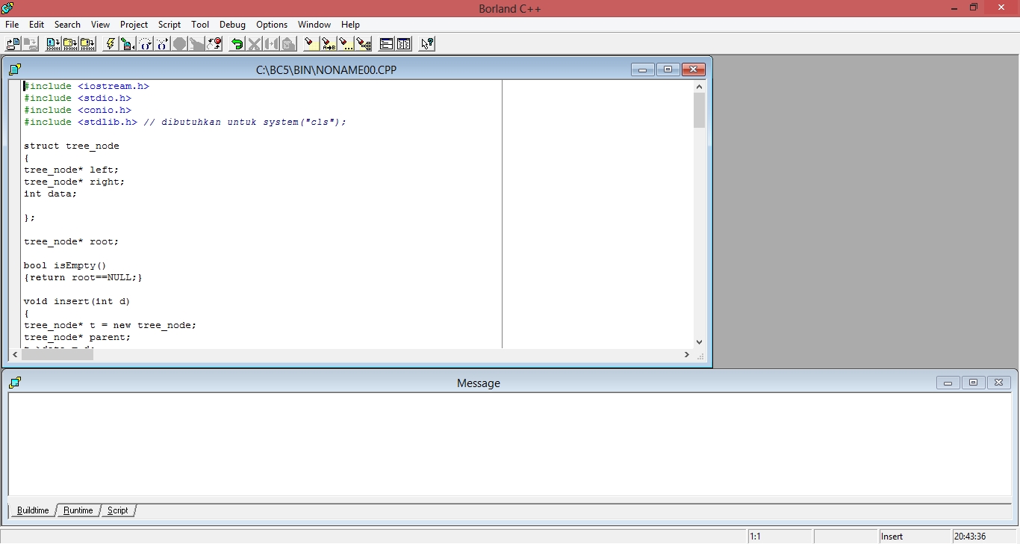Click the red stop-sign debugger reset icon
This screenshot has width=1020, height=544.
click(x=214, y=44)
